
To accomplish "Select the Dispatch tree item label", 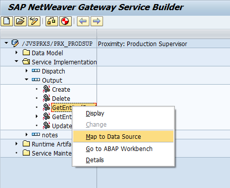I will pos(54,71).
